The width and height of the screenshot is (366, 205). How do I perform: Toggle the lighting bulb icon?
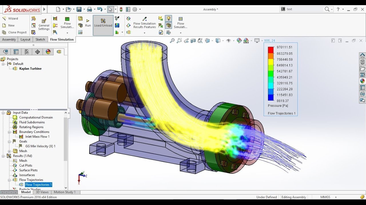click(169, 19)
